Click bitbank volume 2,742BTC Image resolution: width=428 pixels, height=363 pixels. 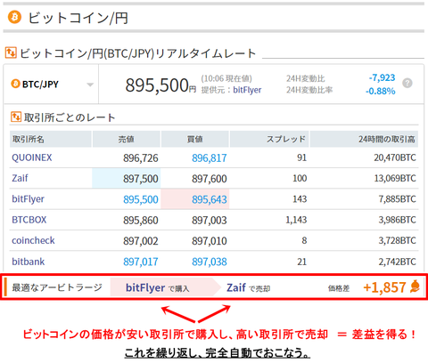tap(397, 262)
